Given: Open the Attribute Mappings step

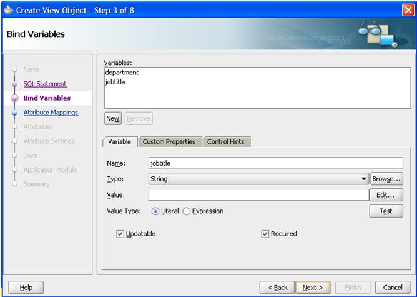Looking at the screenshot, I should tap(51, 113).
